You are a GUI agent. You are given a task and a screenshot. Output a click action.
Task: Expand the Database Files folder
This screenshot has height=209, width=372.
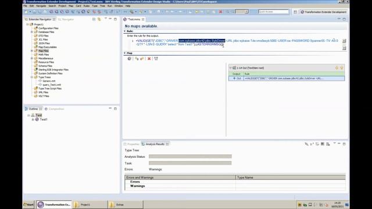(x=32, y=32)
